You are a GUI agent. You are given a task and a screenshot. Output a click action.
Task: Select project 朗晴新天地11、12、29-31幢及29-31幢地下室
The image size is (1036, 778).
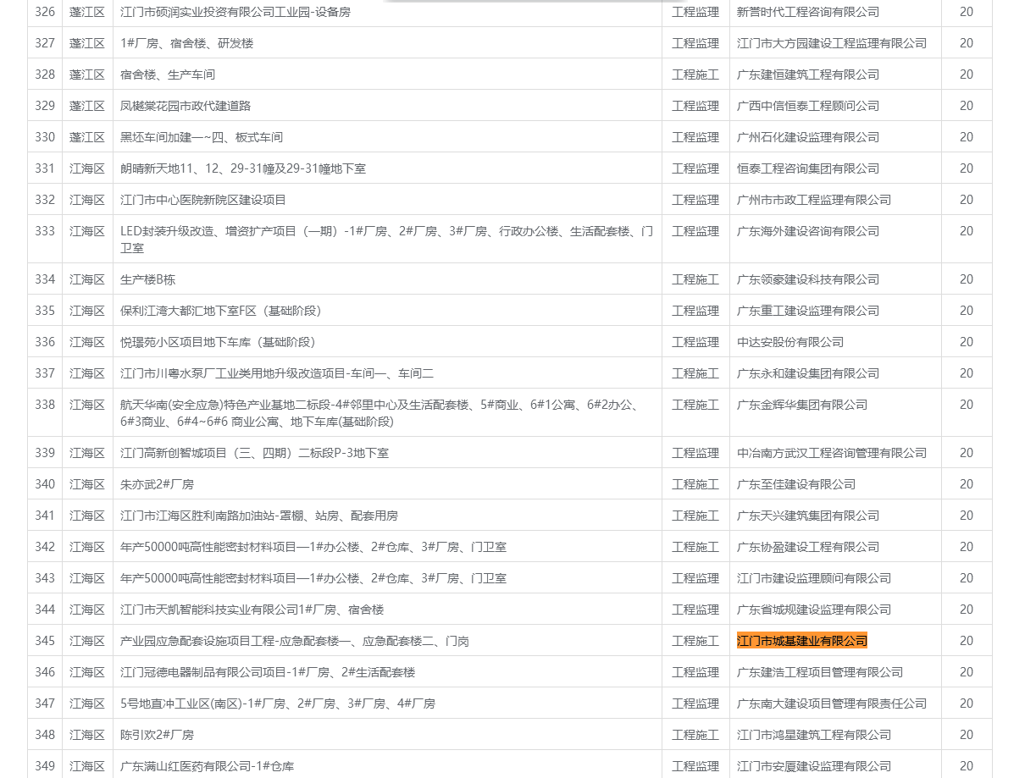click(243, 168)
